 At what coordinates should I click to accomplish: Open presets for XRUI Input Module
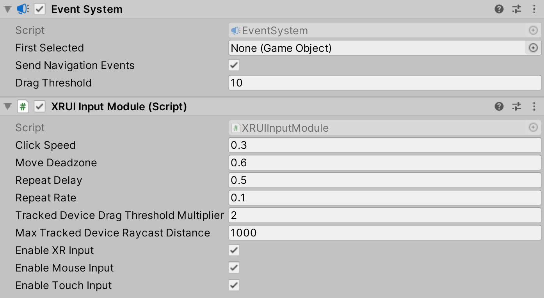click(517, 106)
